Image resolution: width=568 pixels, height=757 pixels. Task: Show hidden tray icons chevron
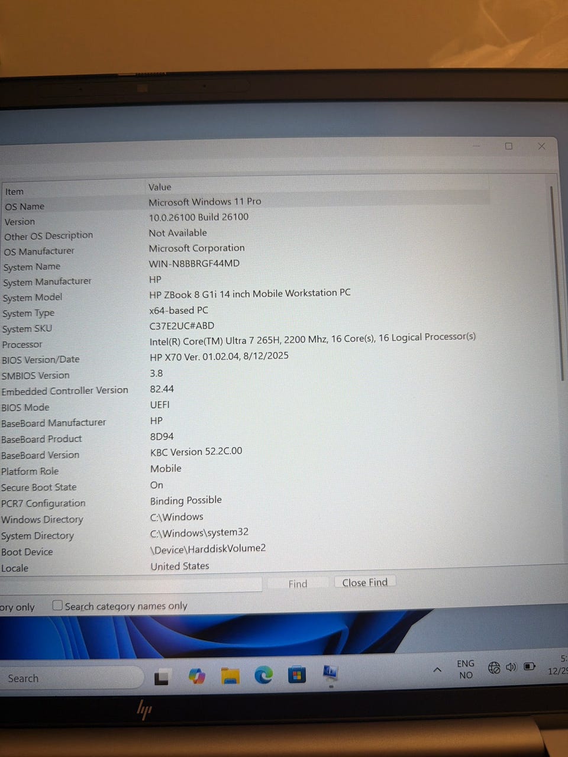pos(437,669)
